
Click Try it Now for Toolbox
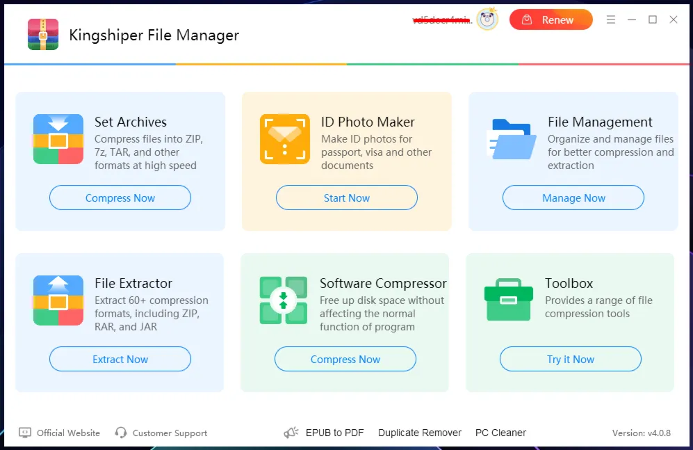[571, 359]
